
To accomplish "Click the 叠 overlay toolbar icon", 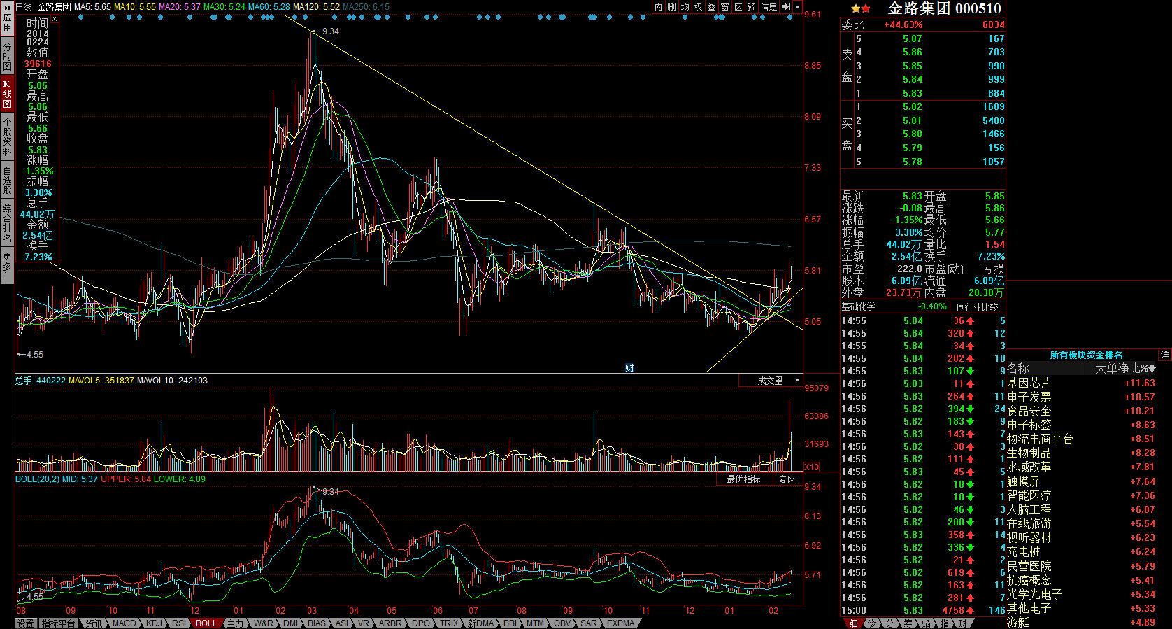I will (711, 7).
